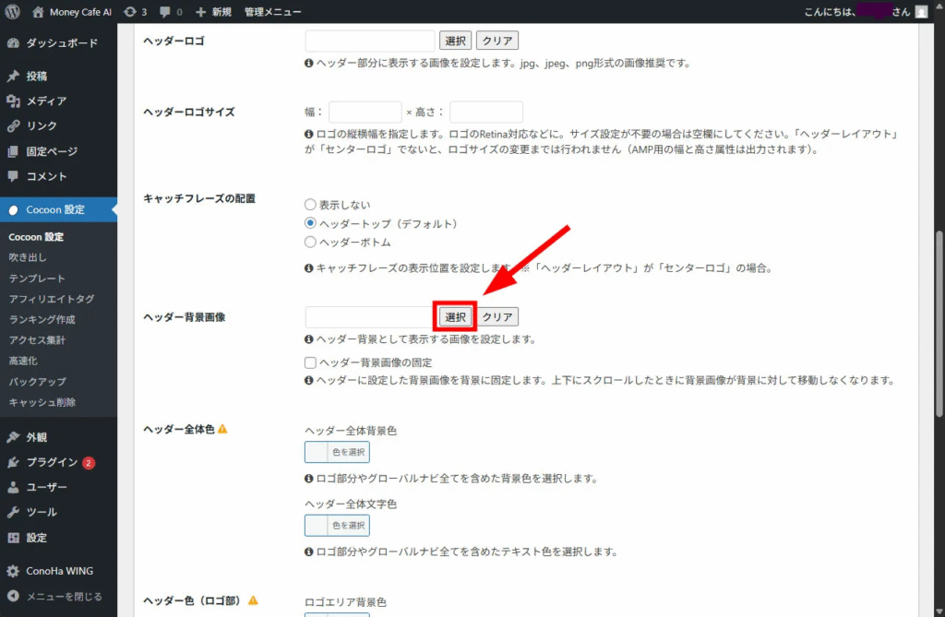Screen dimensions: 945x617
Task: Click warning icon next to ヘッダー全体色
Action: click(x=222, y=429)
